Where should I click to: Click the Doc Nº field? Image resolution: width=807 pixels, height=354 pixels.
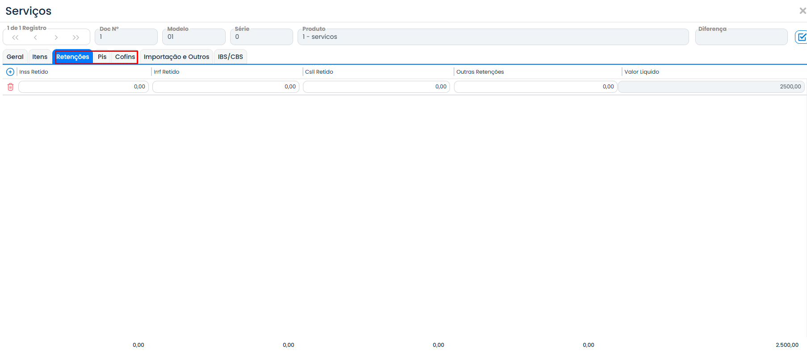[x=126, y=37]
